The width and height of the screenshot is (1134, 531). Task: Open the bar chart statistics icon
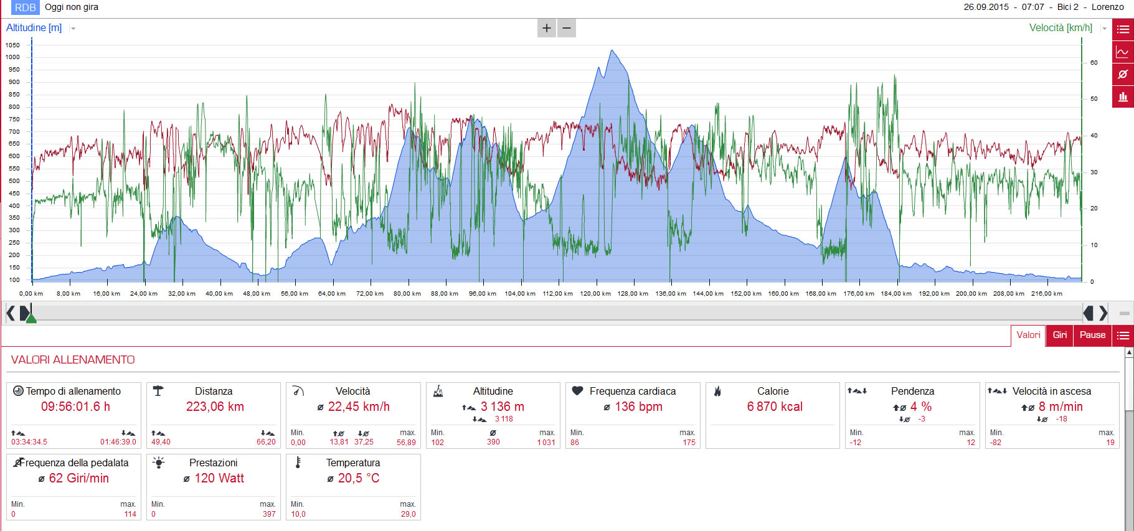[x=1123, y=96]
